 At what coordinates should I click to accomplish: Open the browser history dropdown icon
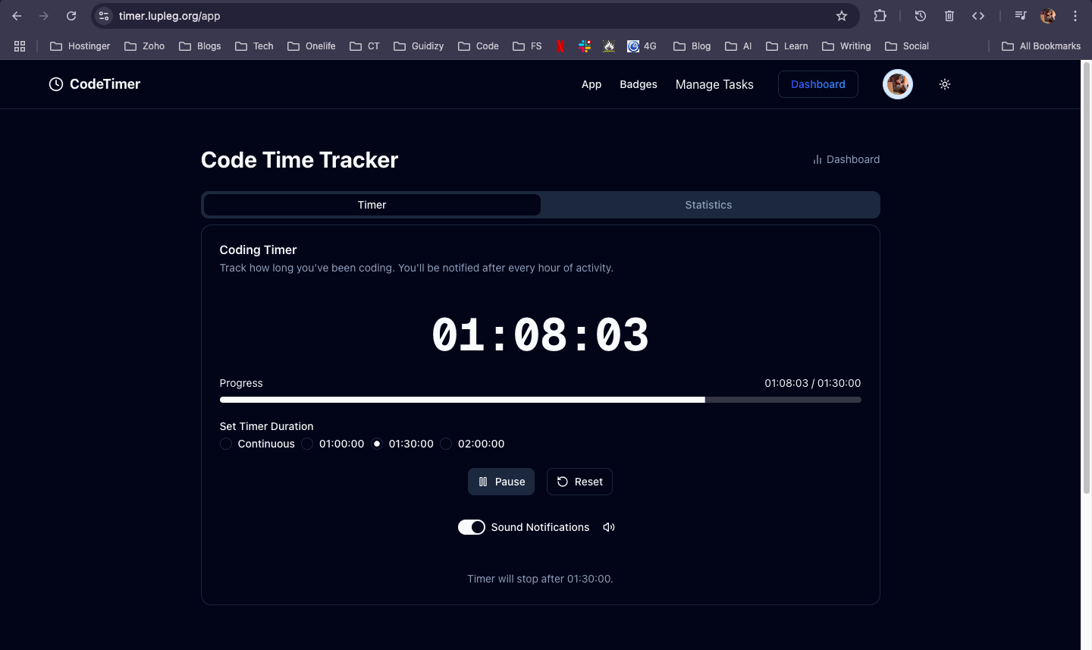coord(920,15)
